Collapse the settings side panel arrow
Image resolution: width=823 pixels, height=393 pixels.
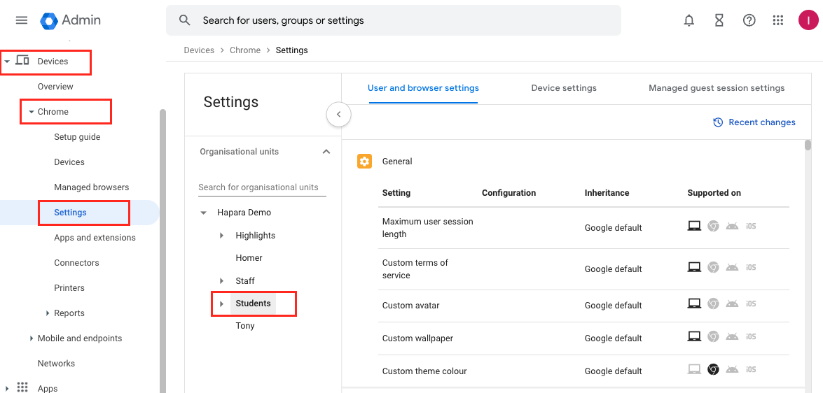(x=338, y=114)
